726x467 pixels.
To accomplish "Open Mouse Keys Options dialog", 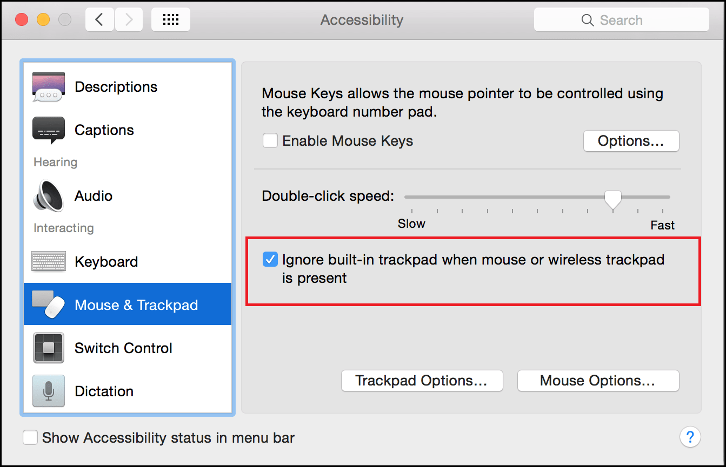I will pyautogui.click(x=631, y=140).
